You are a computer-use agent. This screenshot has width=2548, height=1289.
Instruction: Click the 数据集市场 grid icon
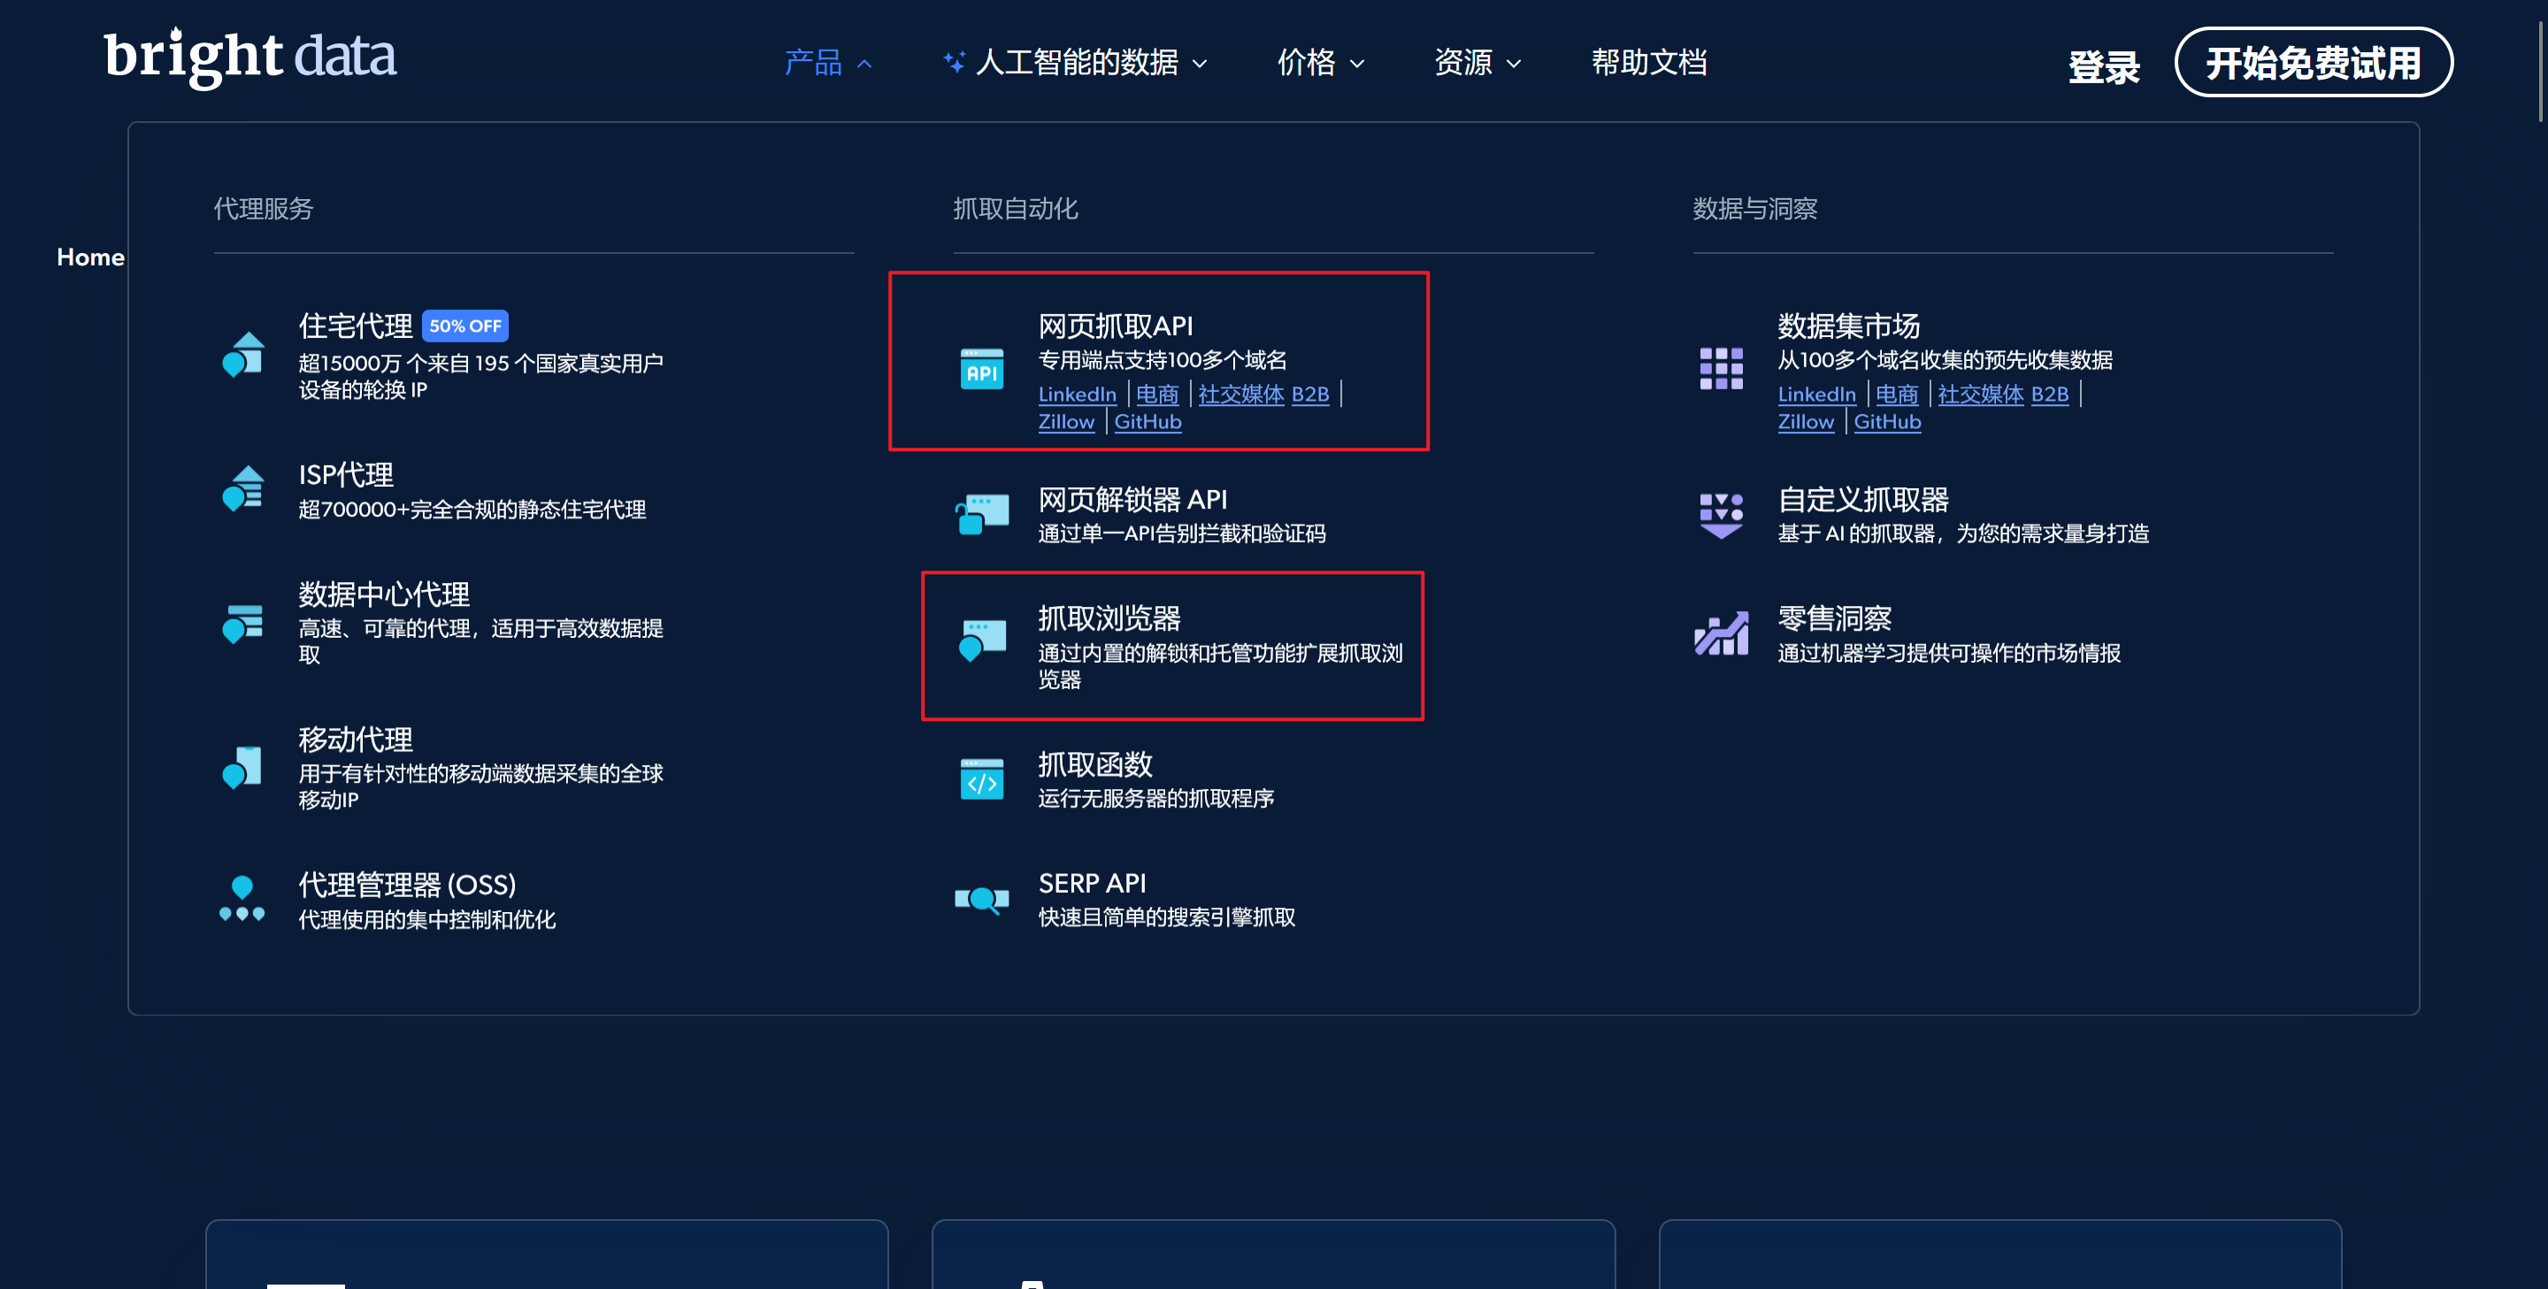(x=1721, y=369)
